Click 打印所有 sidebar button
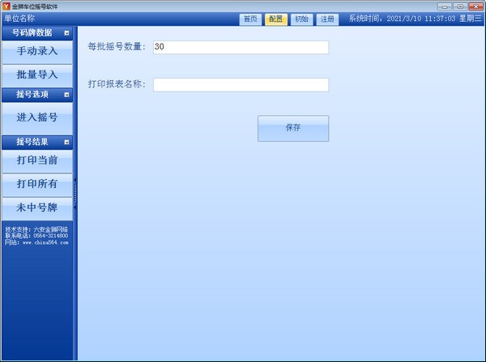Image resolution: width=486 pixels, height=362 pixels. (x=37, y=185)
